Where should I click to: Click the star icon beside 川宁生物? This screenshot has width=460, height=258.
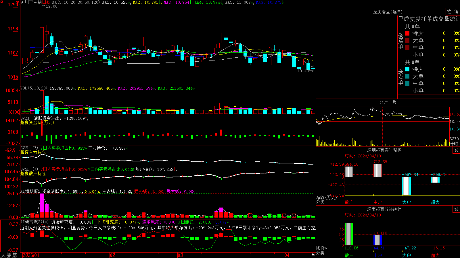click(x=22, y=2)
